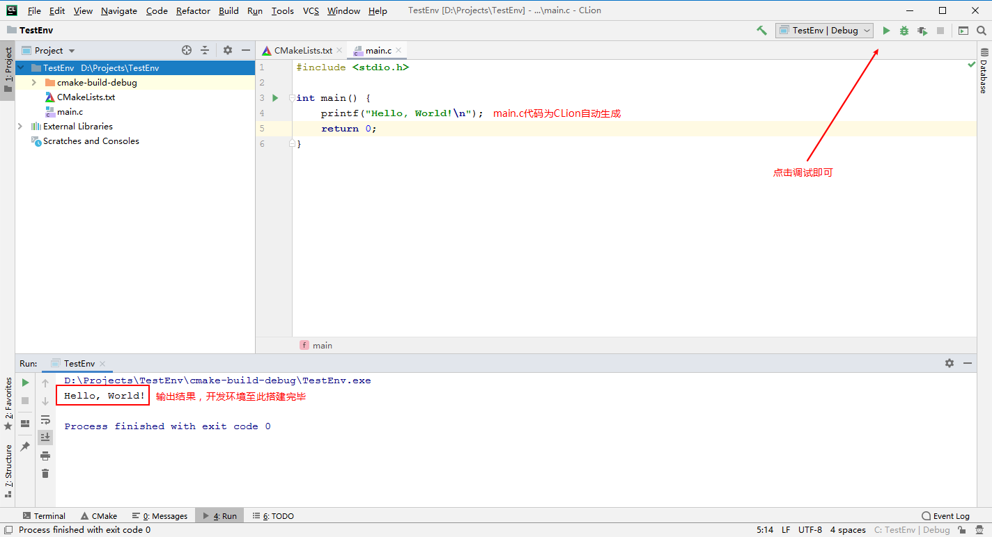Toggle the file lock icon in status bar
The width and height of the screenshot is (992, 537).
pyautogui.click(x=961, y=529)
